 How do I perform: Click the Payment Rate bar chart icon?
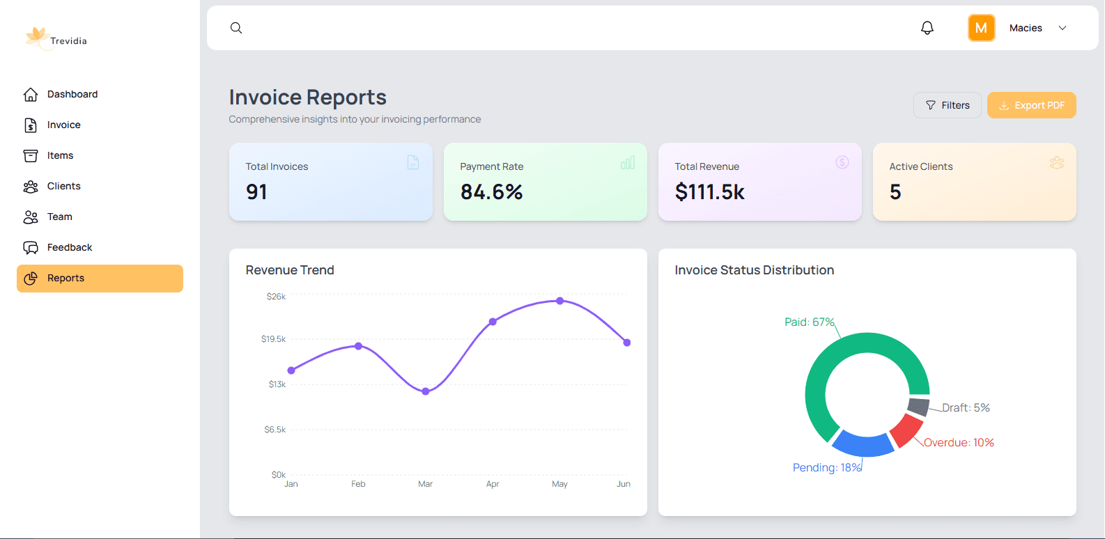(628, 162)
